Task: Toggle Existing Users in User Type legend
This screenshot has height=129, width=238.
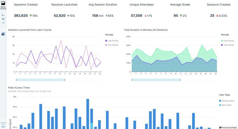Action: (x=228, y=101)
